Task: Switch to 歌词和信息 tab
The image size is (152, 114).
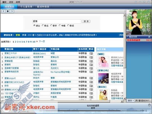Action: 43,6
